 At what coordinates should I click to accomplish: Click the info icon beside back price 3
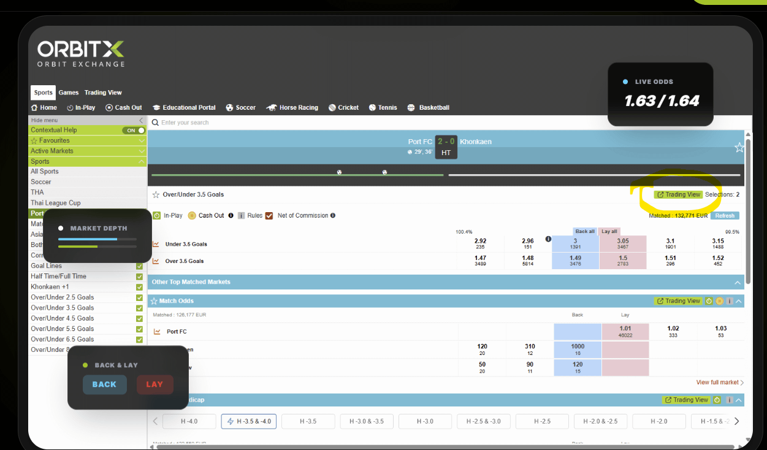(x=548, y=239)
